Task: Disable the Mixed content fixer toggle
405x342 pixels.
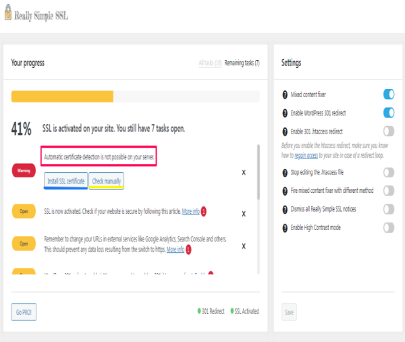Action: click(x=388, y=94)
